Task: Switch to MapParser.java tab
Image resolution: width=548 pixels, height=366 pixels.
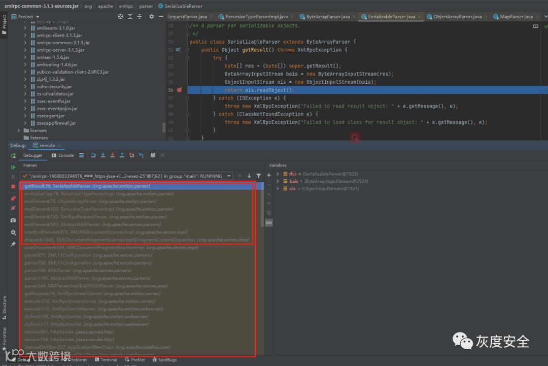Action: point(516,16)
